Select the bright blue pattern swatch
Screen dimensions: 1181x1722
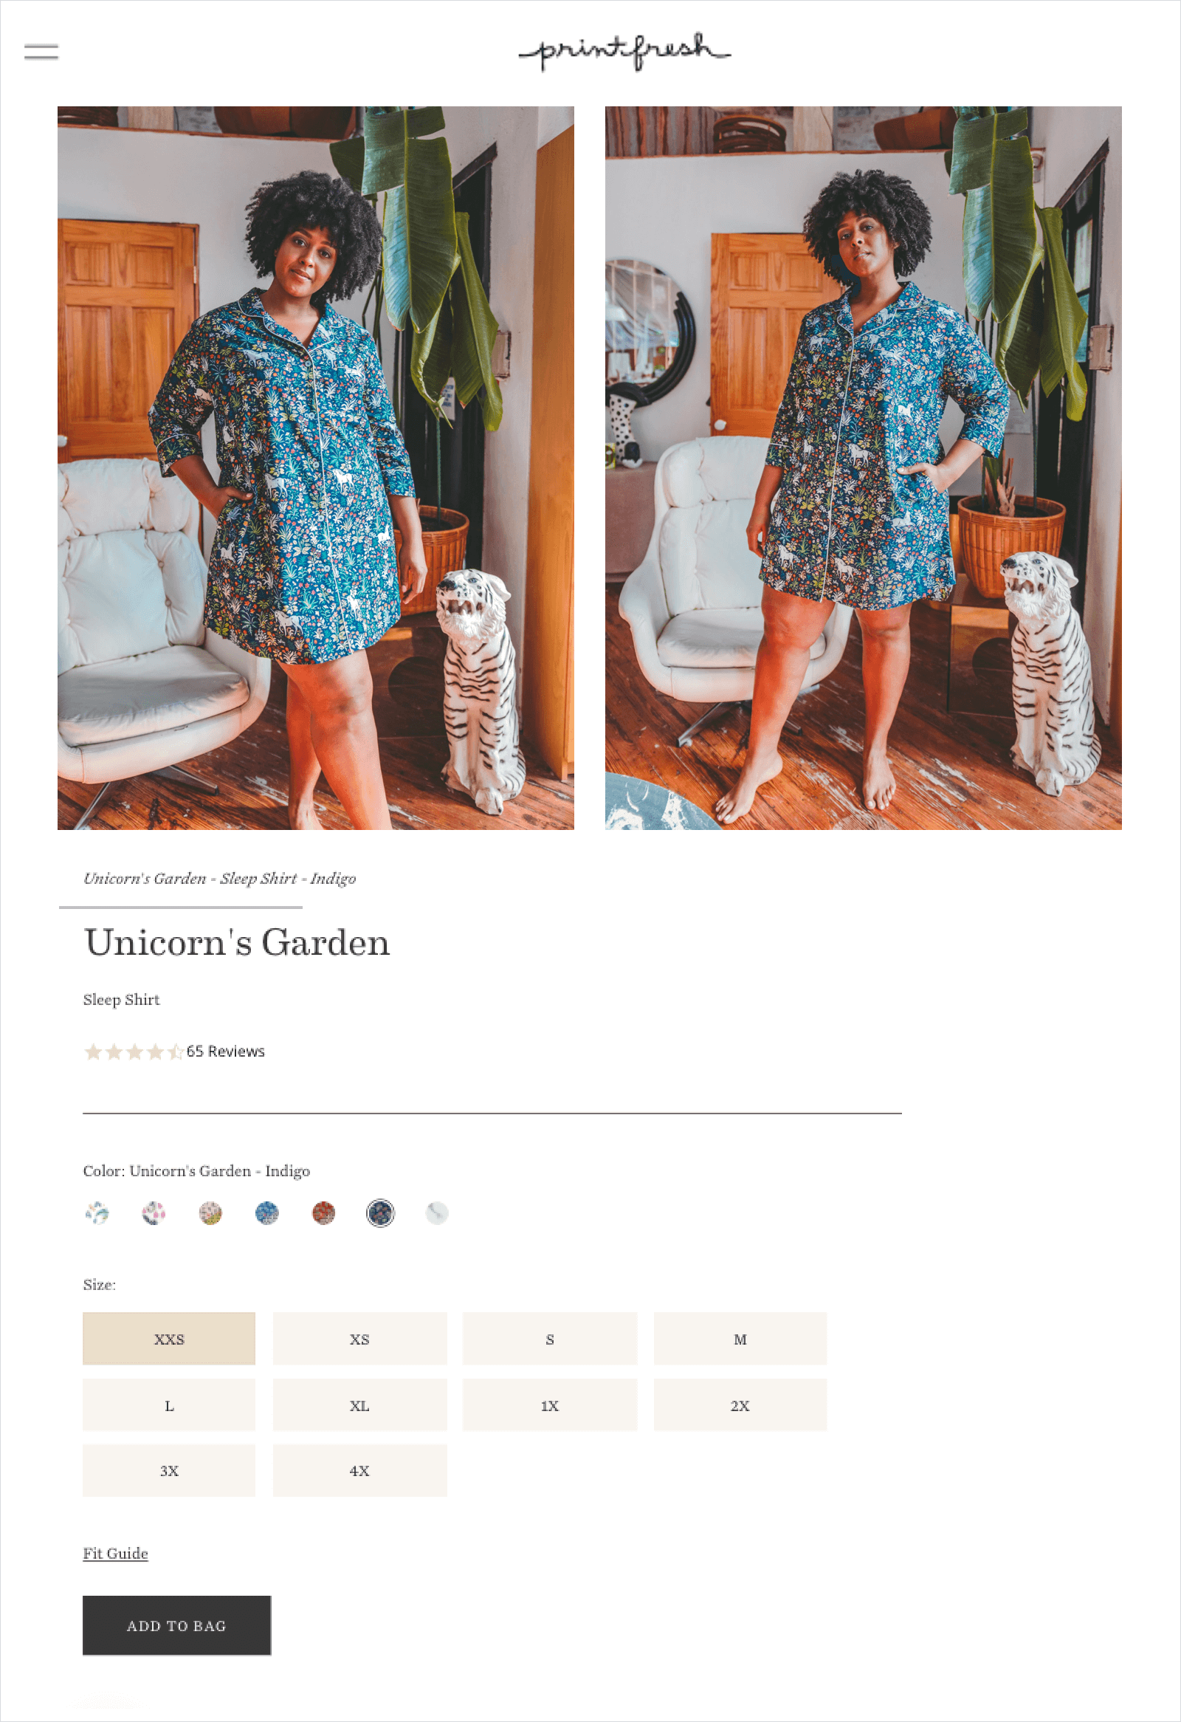tap(266, 1213)
